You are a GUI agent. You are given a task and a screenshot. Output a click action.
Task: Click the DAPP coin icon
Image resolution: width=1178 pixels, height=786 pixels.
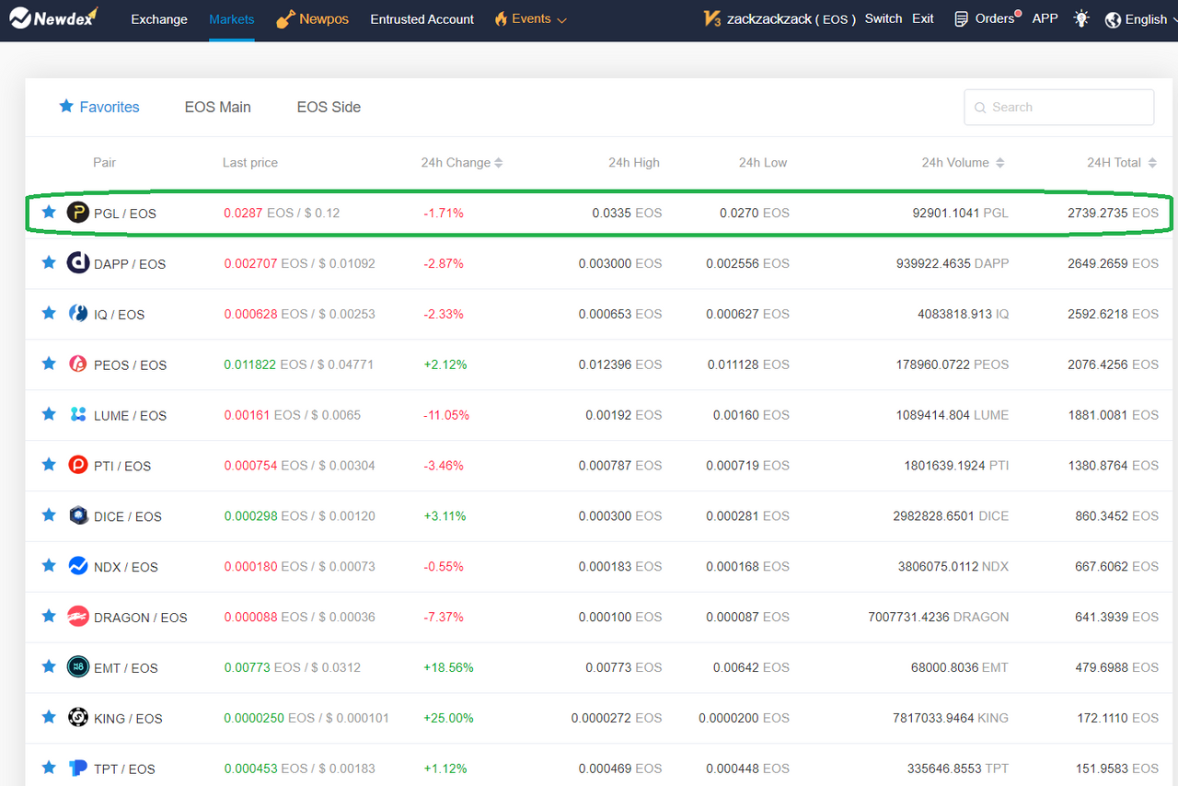point(78,263)
